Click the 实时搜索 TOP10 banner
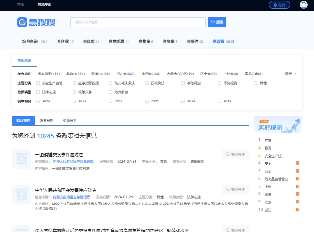This screenshot has width=314, height=232. 278,125
